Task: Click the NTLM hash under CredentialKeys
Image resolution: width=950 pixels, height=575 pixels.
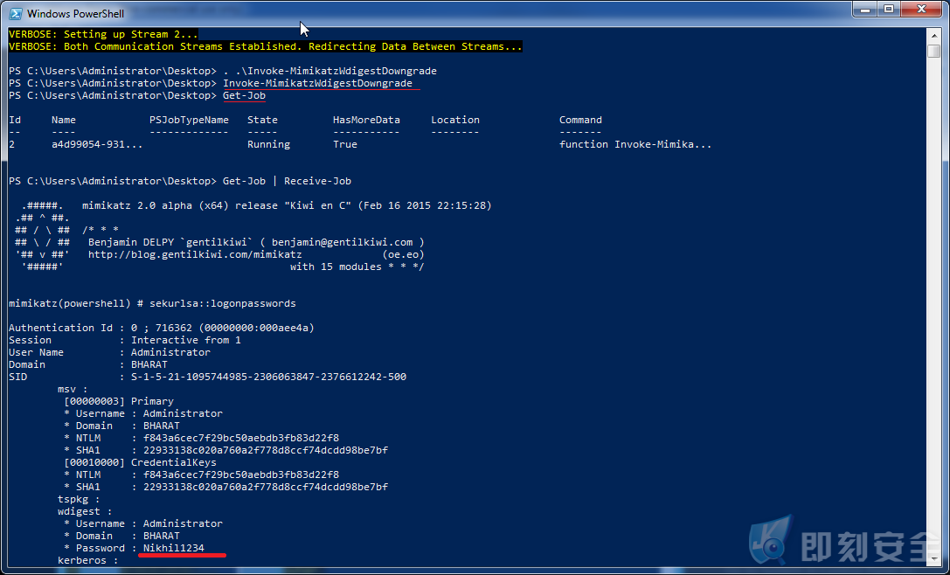Action: 241,475
